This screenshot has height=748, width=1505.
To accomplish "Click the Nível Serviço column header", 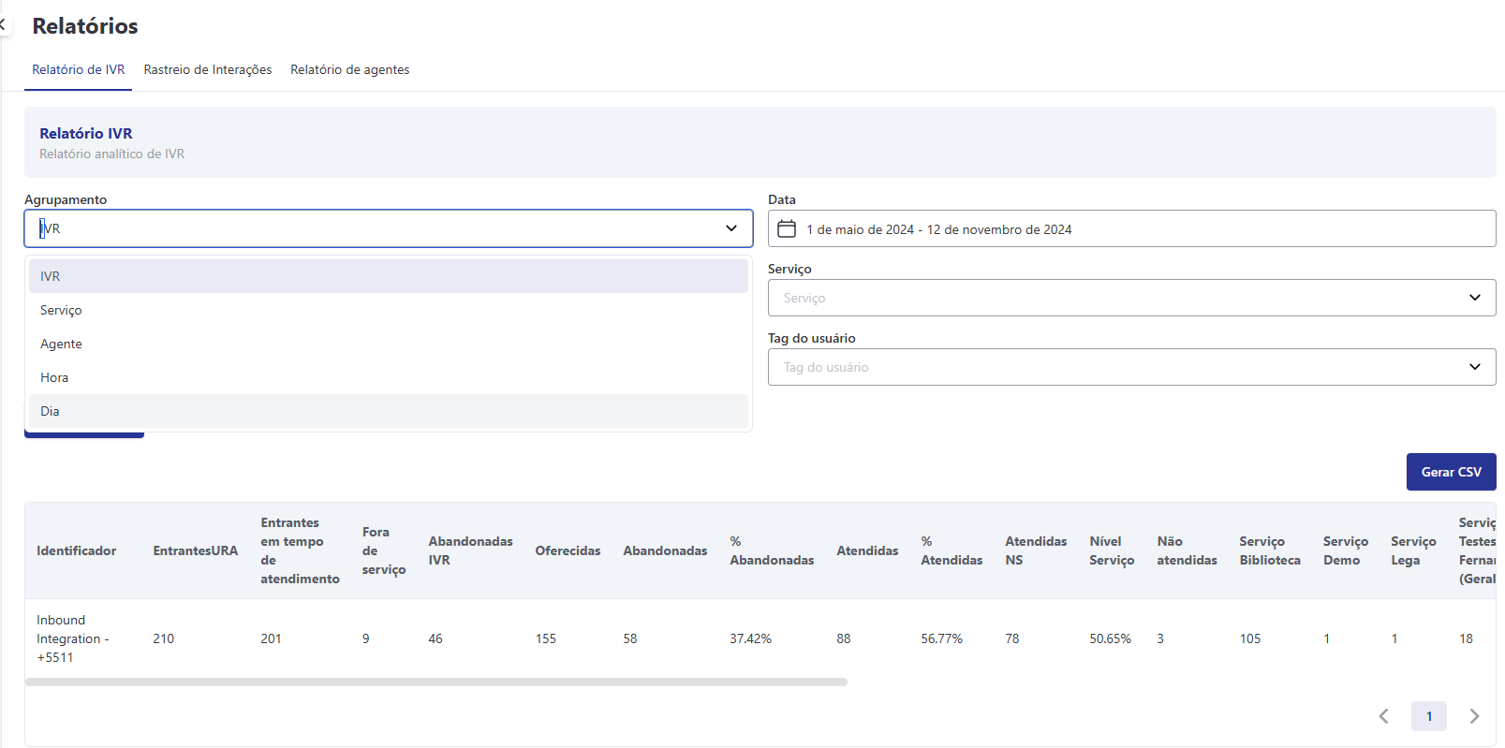I will coord(1112,550).
